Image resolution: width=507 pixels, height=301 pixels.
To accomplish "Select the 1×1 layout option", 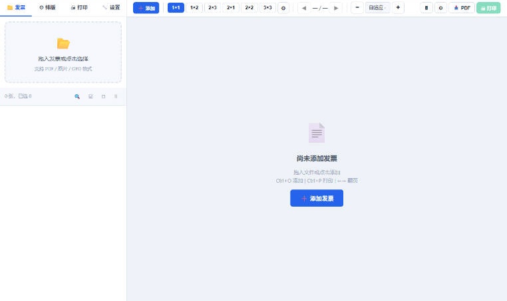I will tap(176, 8).
